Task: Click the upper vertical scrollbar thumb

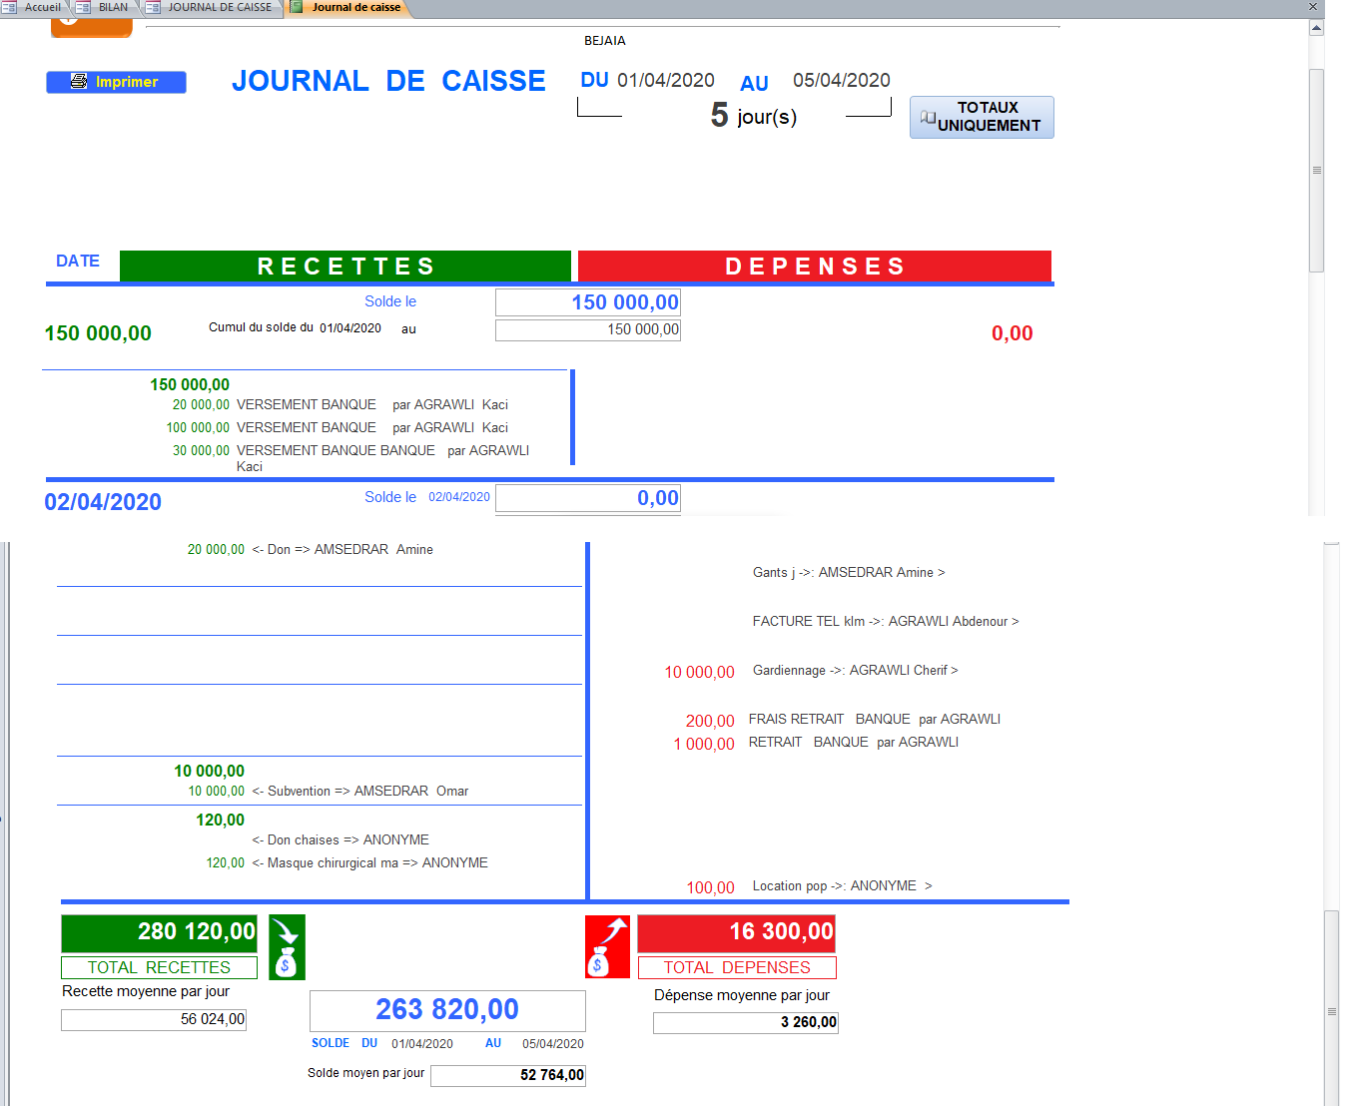Action: (1316, 170)
